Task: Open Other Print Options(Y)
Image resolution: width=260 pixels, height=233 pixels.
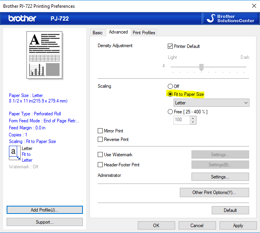Action: tap(214, 192)
